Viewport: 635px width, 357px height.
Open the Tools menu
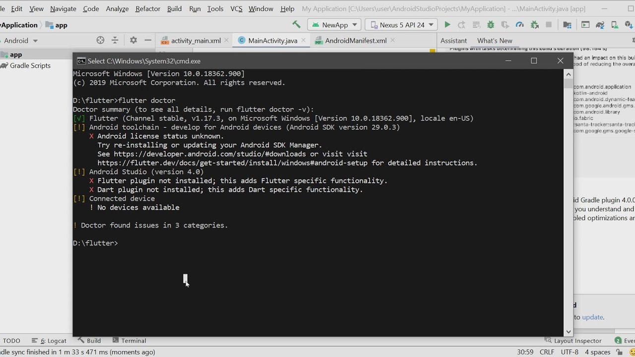[x=215, y=8]
